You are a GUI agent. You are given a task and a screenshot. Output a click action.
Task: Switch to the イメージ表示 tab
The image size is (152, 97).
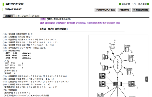coord(22,16)
